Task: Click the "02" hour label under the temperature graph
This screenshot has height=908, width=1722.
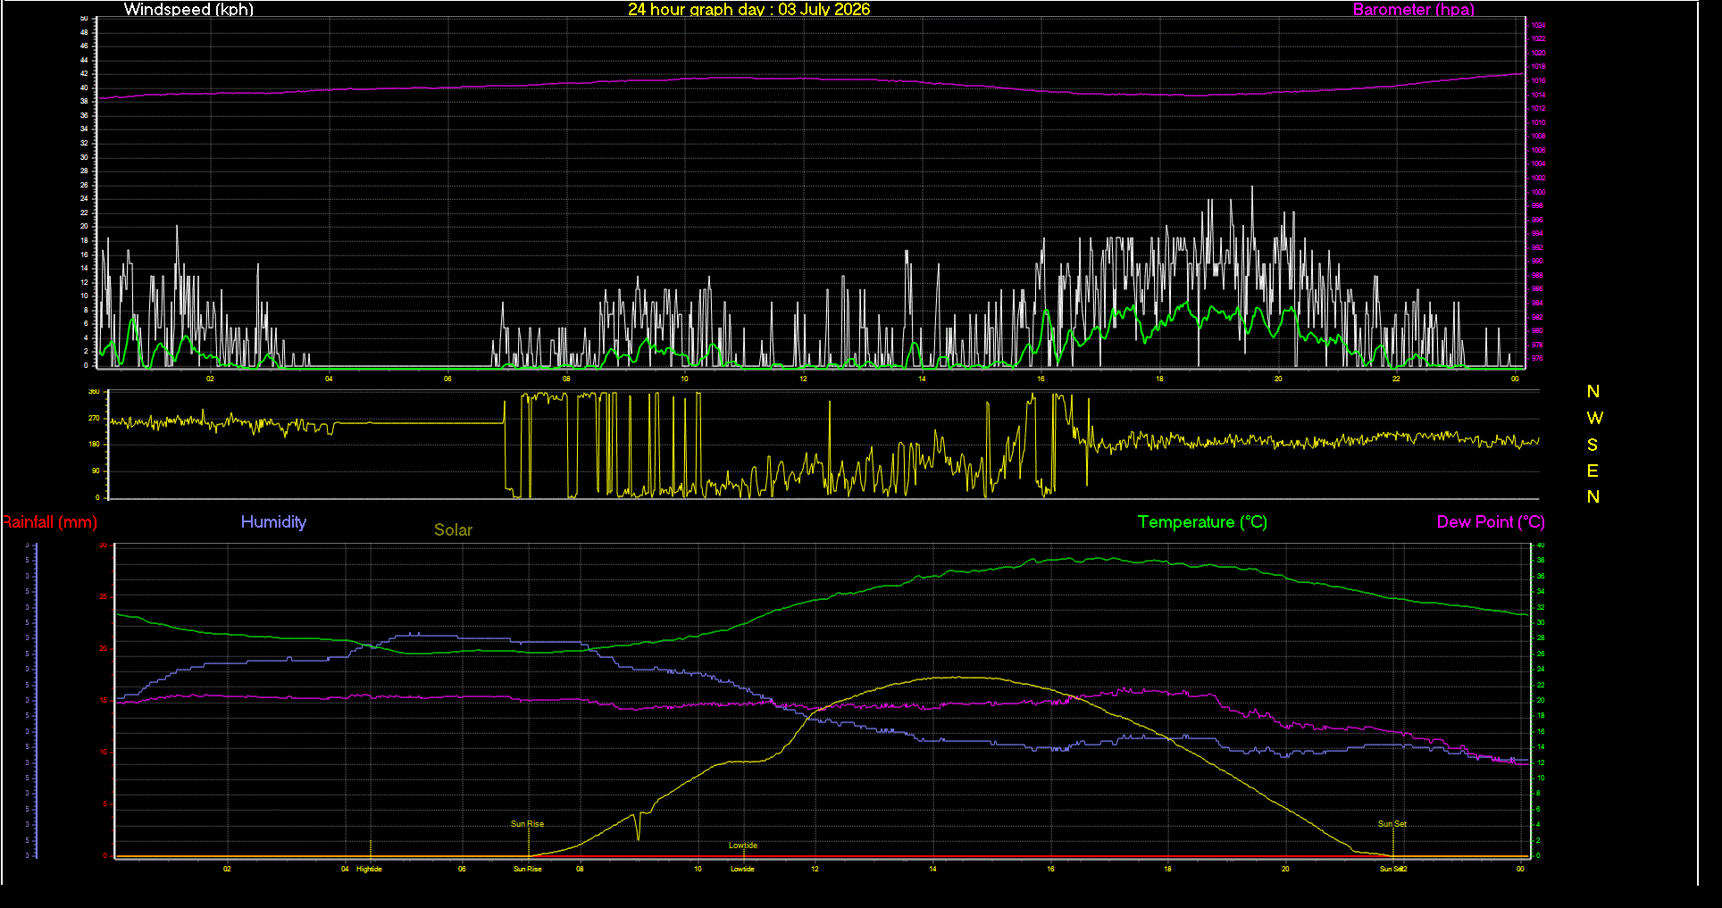Action: tap(227, 869)
